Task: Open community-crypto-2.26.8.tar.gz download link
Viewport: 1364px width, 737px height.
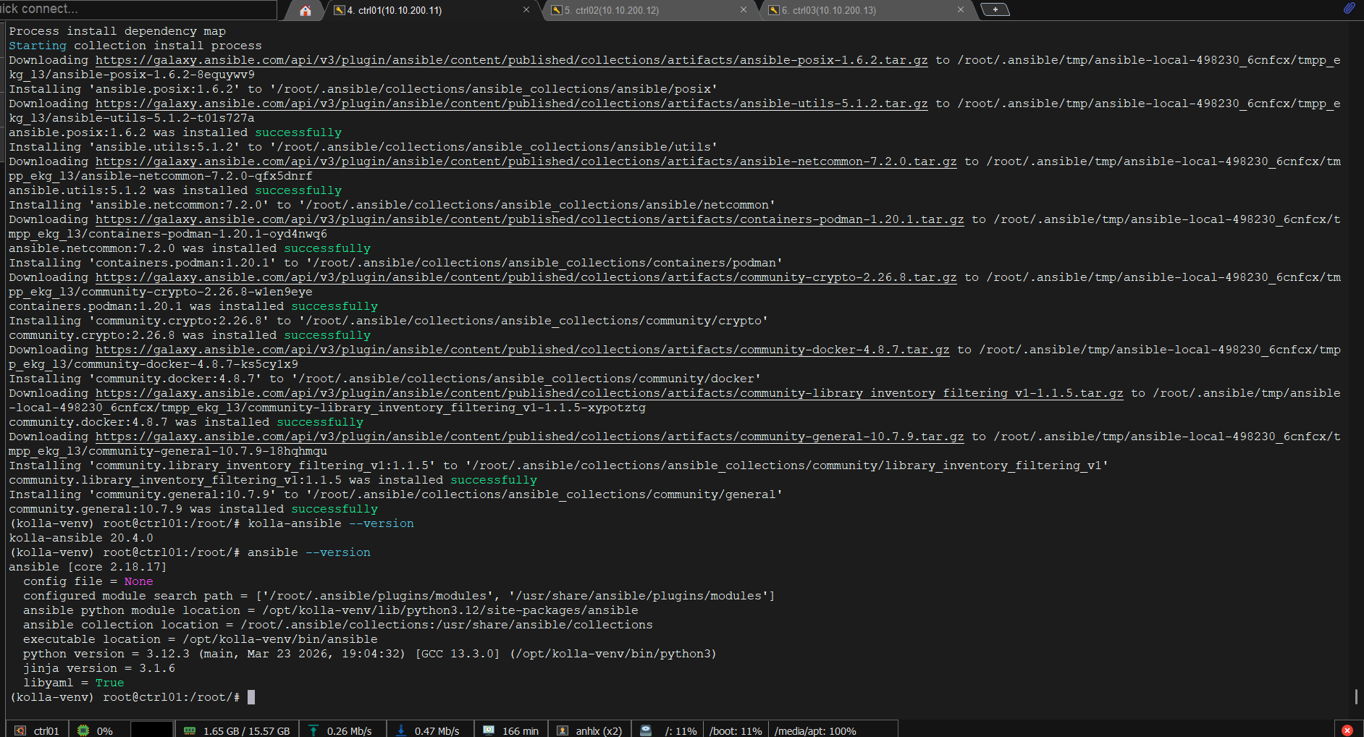Action: [526, 277]
